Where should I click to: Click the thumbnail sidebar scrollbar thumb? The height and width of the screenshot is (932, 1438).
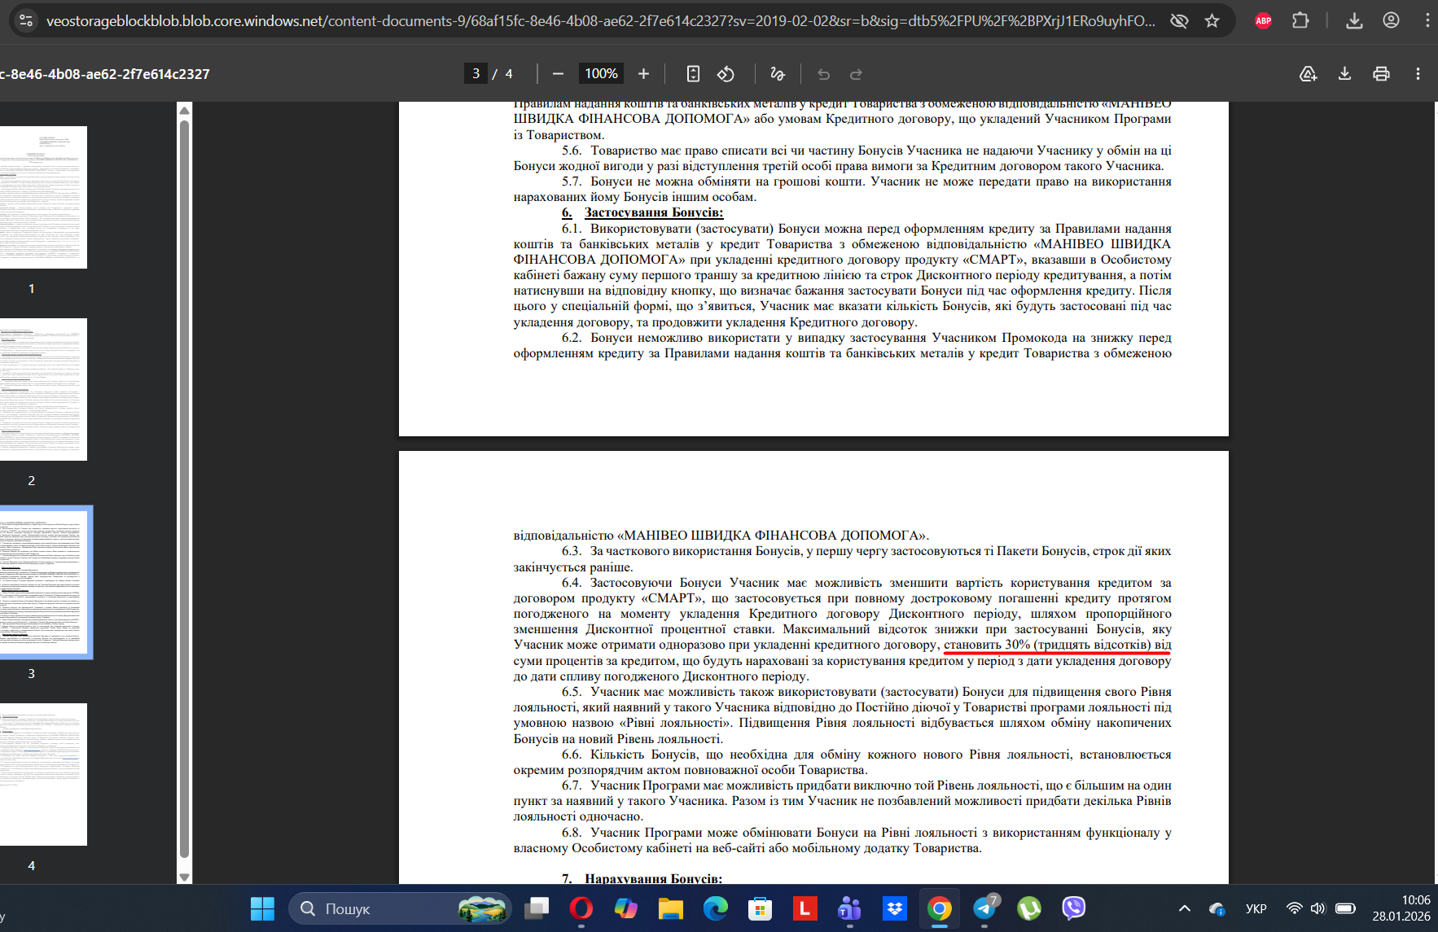[x=184, y=488]
